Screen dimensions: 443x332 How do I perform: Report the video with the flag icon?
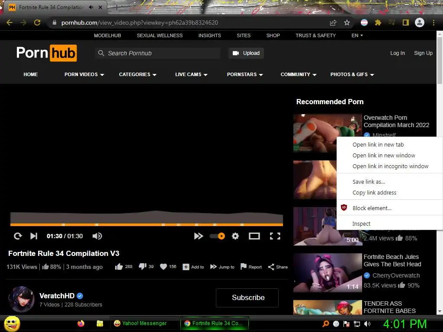(251, 267)
